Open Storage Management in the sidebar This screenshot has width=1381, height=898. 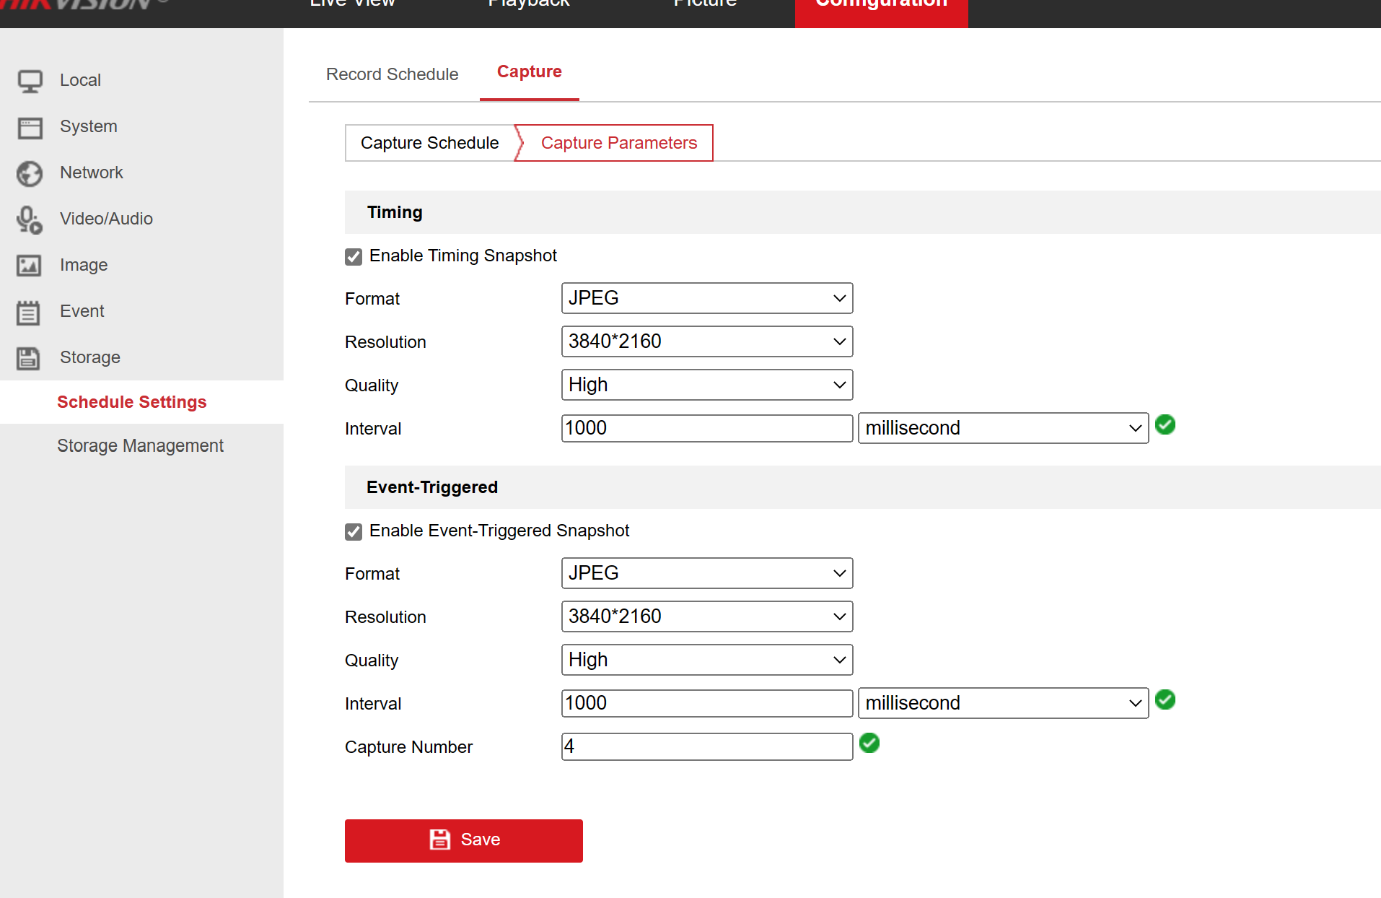pyautogui.click(x=140, y=446)
